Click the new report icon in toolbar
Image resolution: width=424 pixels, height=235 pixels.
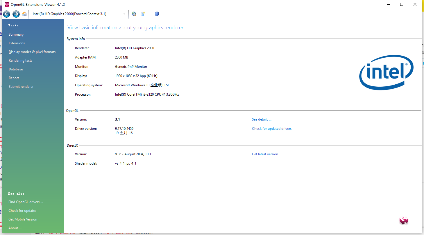[x=143, y=14]
